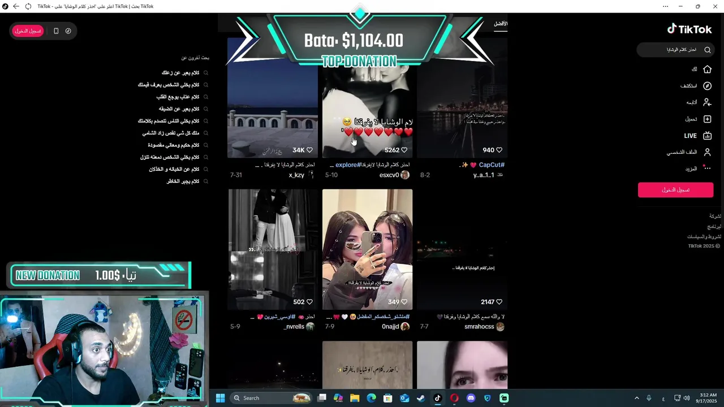Open Discord from taskbar

[x=471, y=398]
